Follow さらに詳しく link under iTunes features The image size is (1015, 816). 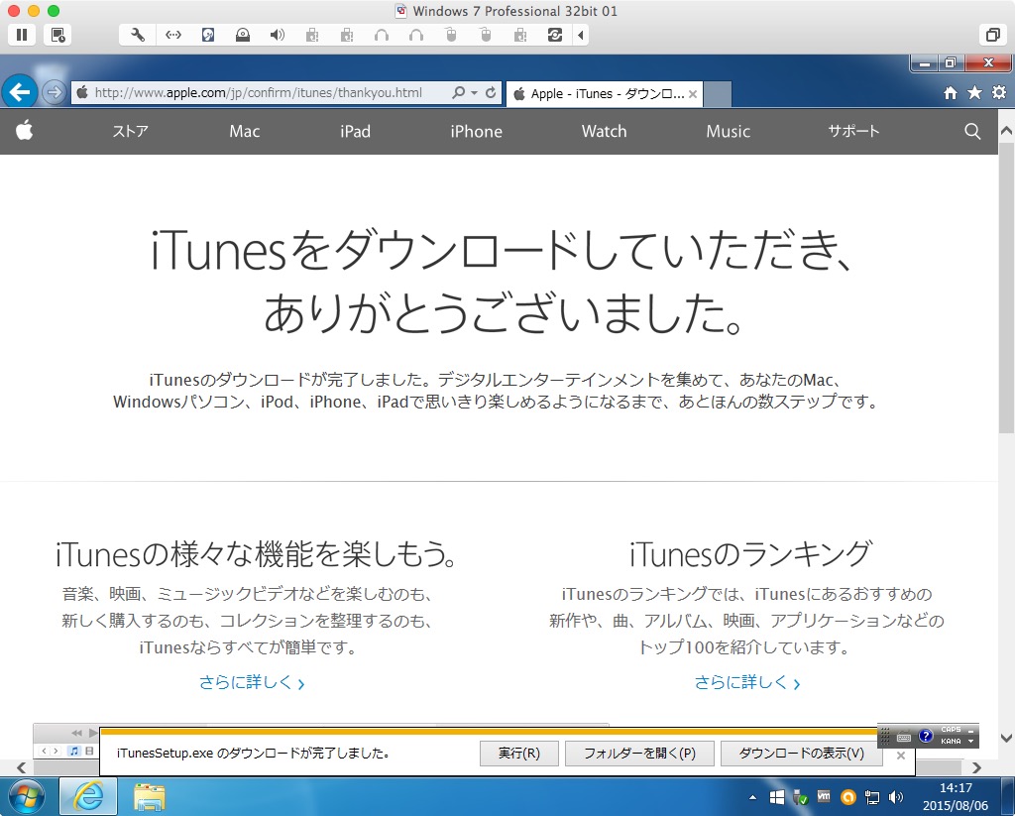tap(252, 682)
